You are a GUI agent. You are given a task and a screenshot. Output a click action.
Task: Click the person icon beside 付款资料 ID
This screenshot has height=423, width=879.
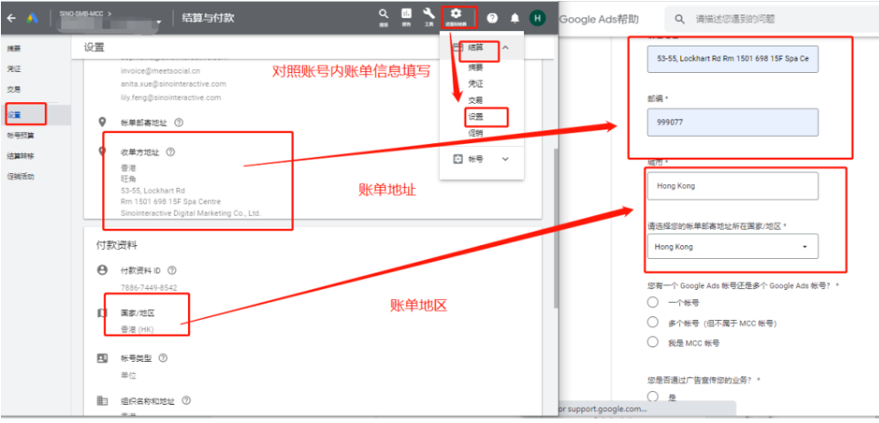102,270
